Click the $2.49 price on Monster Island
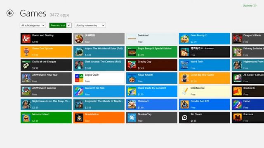 (x=35, y=121)
